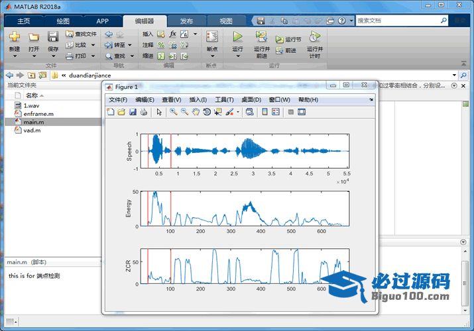Screen dimensions: 474x331
Task: Toggle the Zoom In magnifier tool
Action: [173, 112]
